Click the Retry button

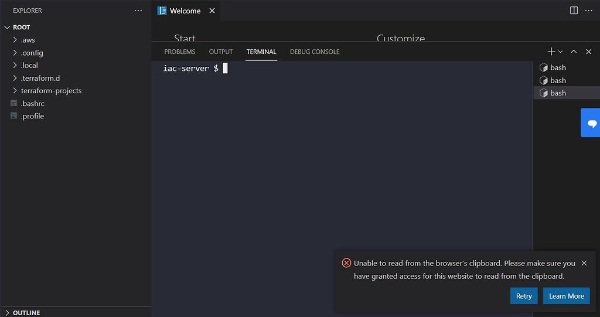pos(524,296)
